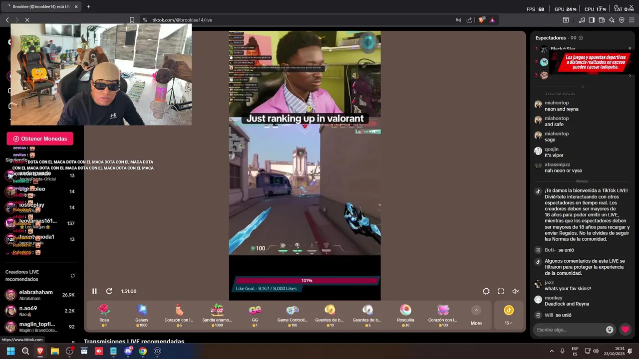Expand the top viewers ranking chevron
Viewport: 639px width, 359px height.
click(x=582, y=87)
